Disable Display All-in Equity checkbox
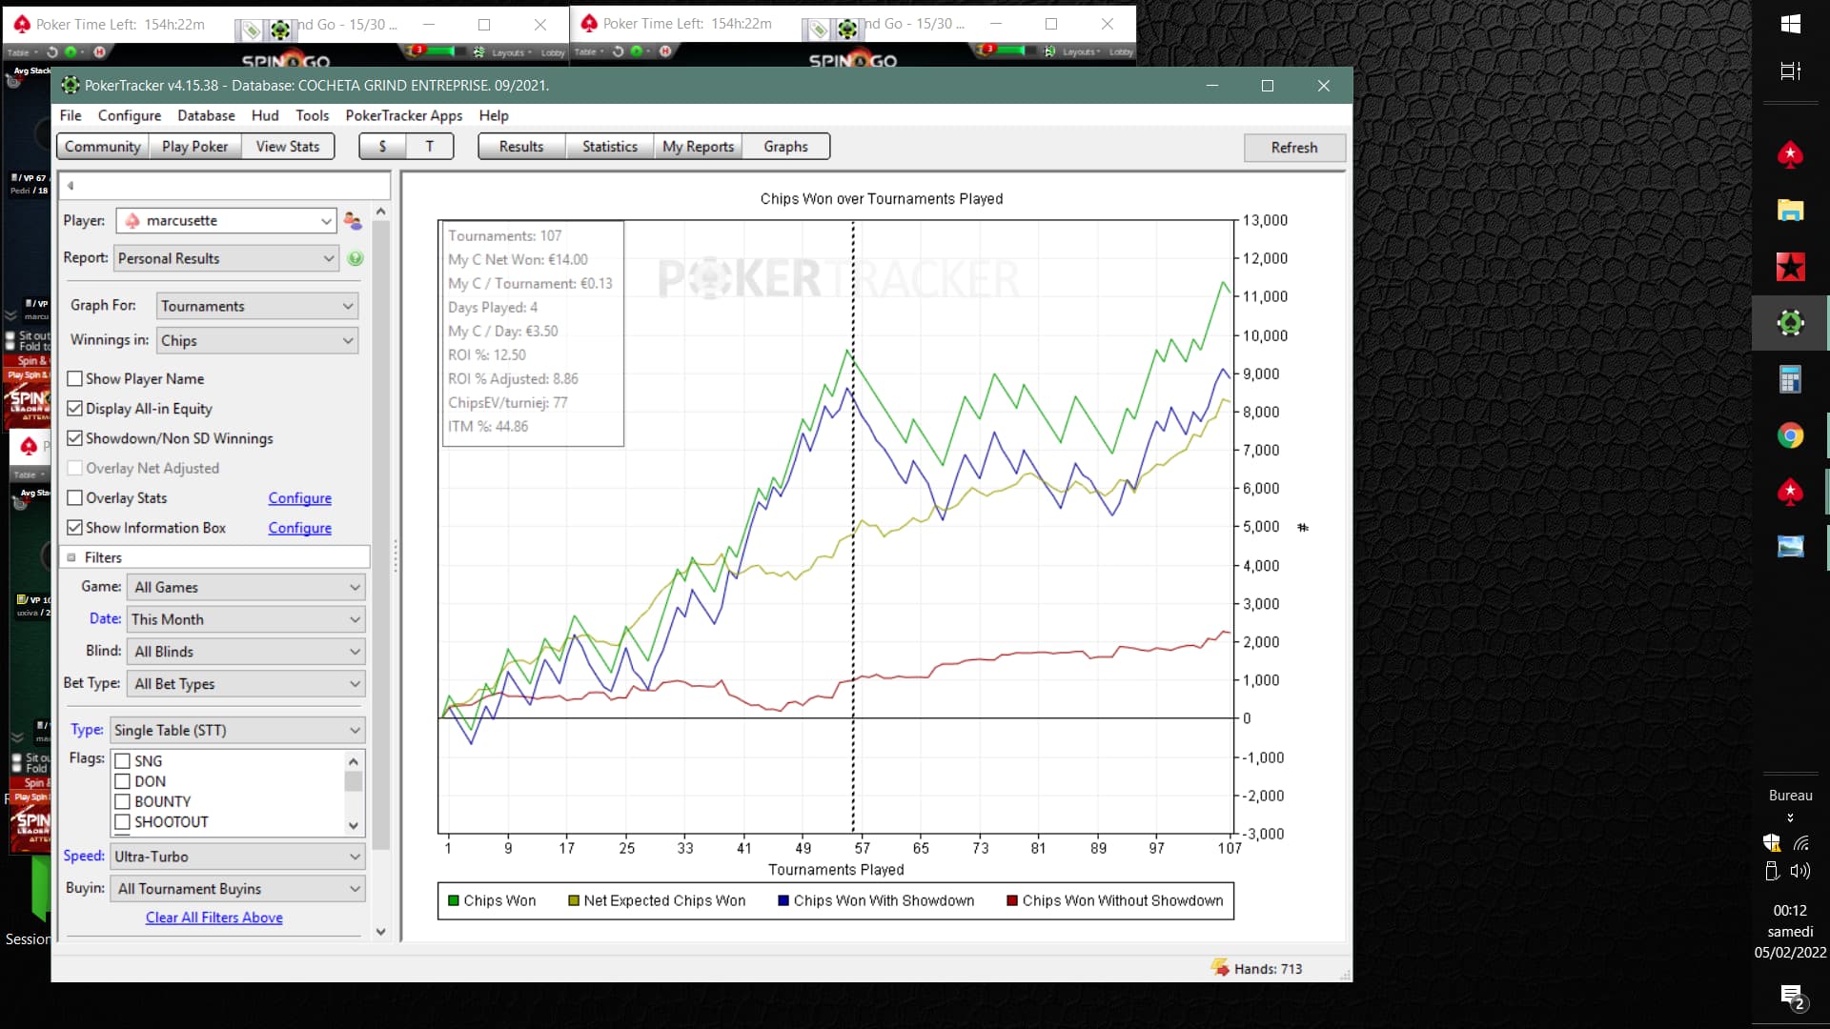The image size is (1830, 1029). point(74,409)
